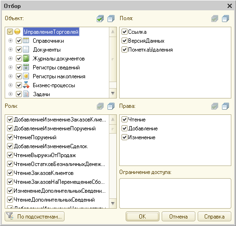Uncheck the Журналы документов checkbox

click(19, 59)
